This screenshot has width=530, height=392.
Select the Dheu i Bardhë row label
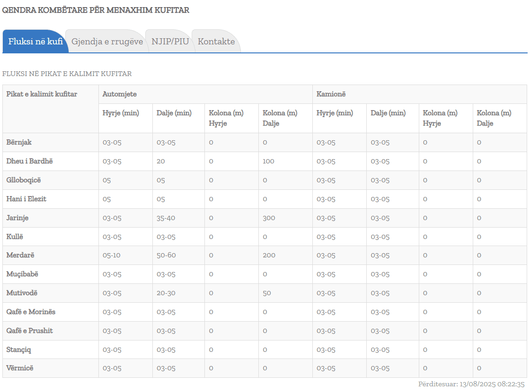(30, 161)
